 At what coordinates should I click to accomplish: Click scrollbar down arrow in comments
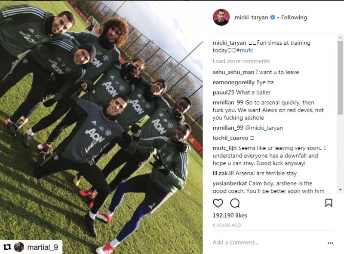(340, 189)
